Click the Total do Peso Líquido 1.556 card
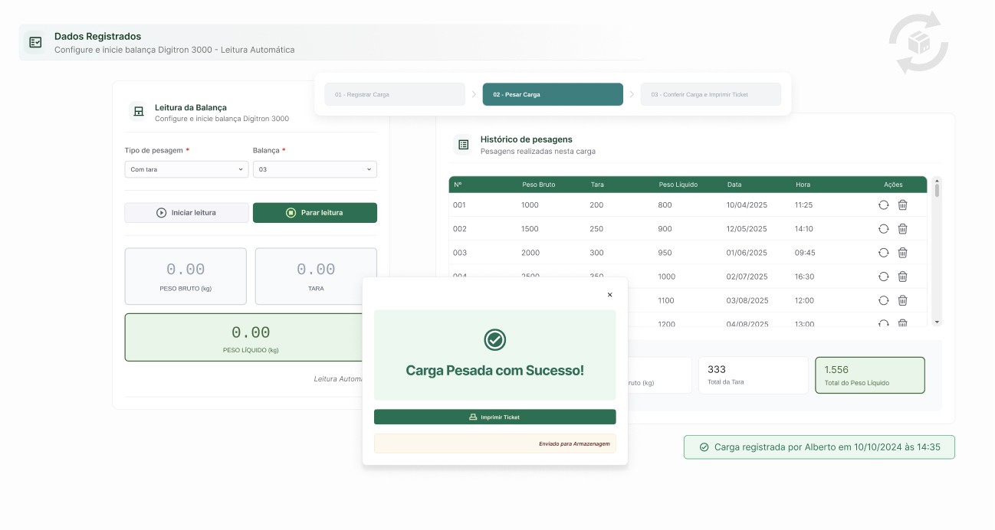995x530 pixels. click(870, 375)
